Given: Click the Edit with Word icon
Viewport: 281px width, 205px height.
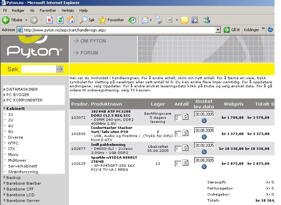Looking at the screenshot, I should (x=169, y=20).
